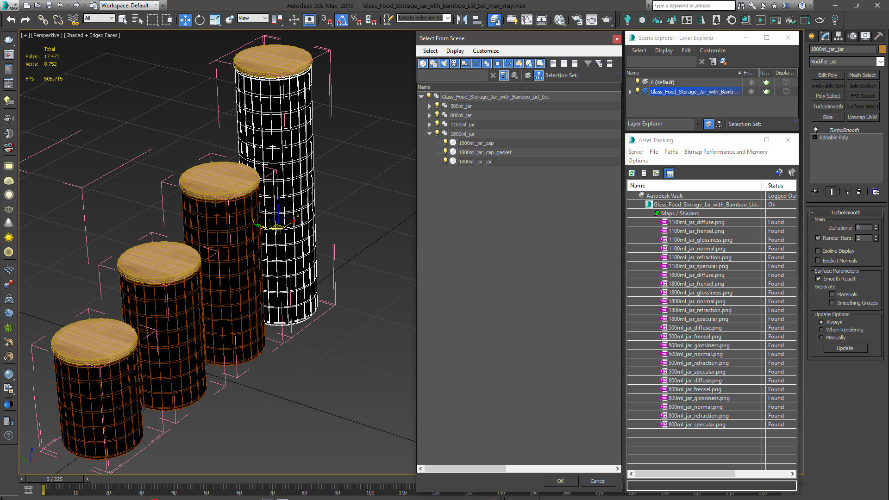This screenshot has width=889, height=500.
Task: Click the Unwrap UVW modifier button
Action: click(x=862, y=117)
